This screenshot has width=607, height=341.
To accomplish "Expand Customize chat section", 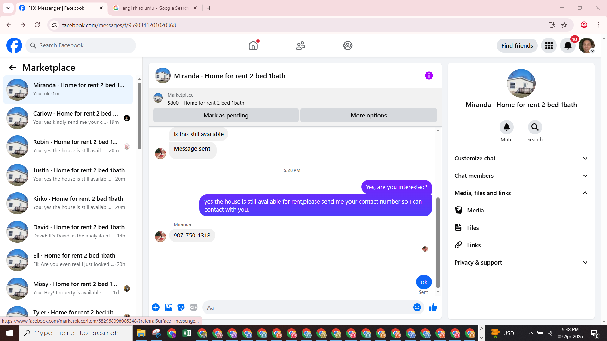I will (521, 158).
